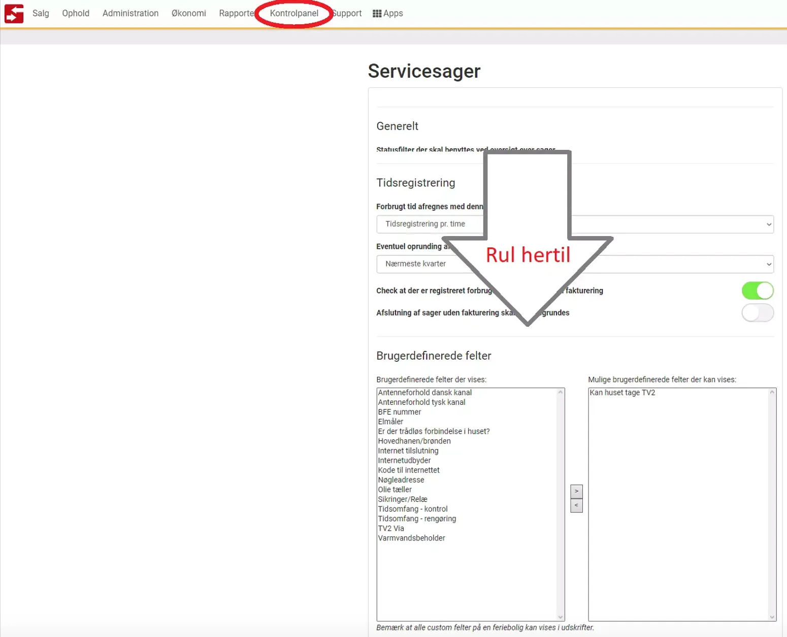Click the scrollbar of the visible fields list
787x637 pixels.
[x=561, y=503]
